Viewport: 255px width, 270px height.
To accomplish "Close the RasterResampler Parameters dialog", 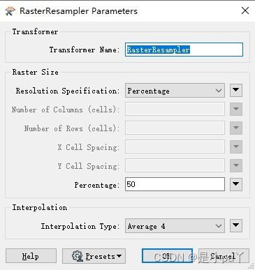I will [245, 10].
